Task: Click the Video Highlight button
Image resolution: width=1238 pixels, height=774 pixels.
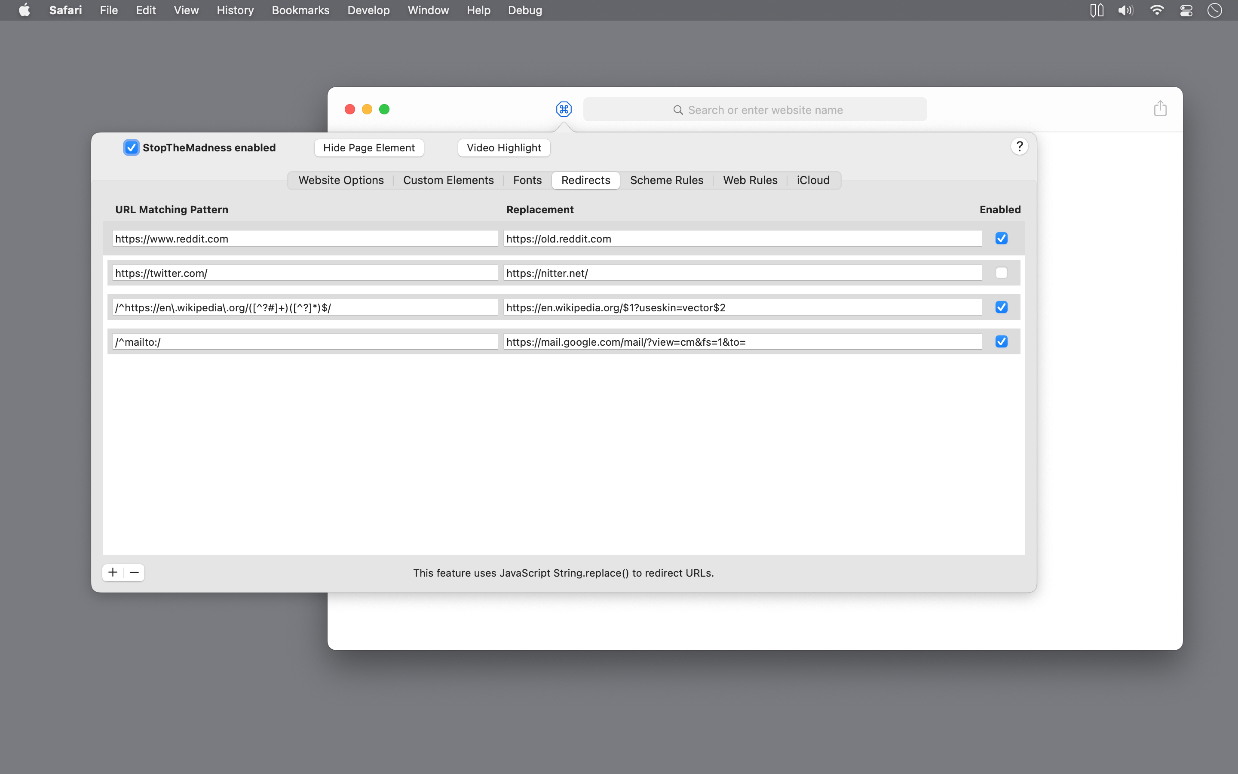Action: coord(504,148)
